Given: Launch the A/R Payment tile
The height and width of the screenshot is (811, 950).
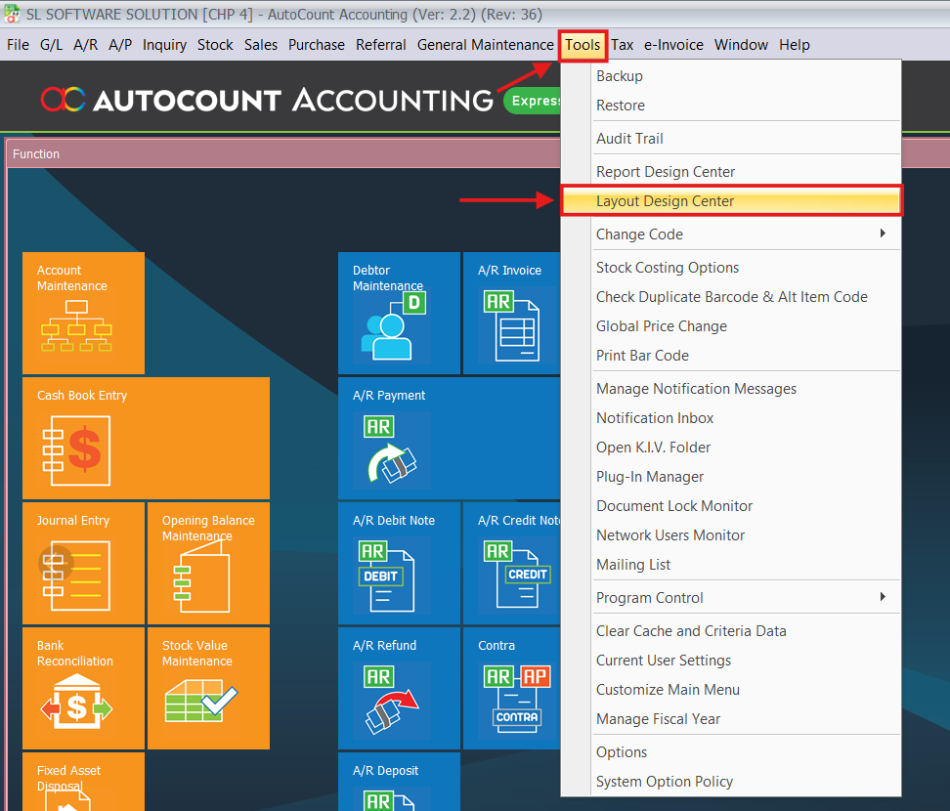Looking at the screenshot, I should pyautogui.click(x=450, y=438).
